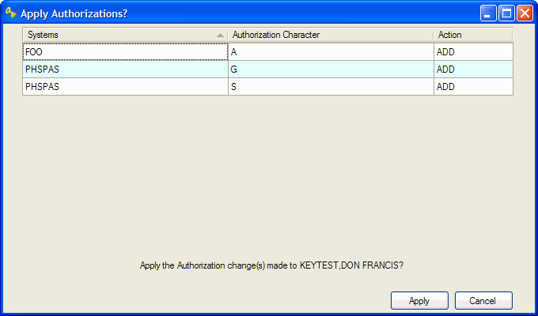Click the sort arrow in Systems header

tap(220, 36)
